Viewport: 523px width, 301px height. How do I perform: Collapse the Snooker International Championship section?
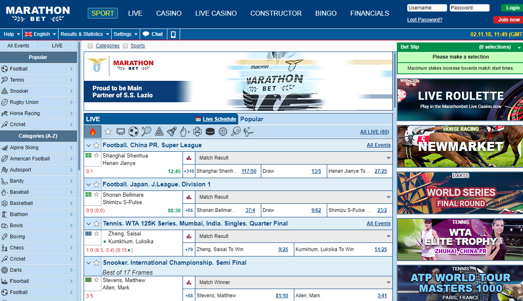[89, 263]
